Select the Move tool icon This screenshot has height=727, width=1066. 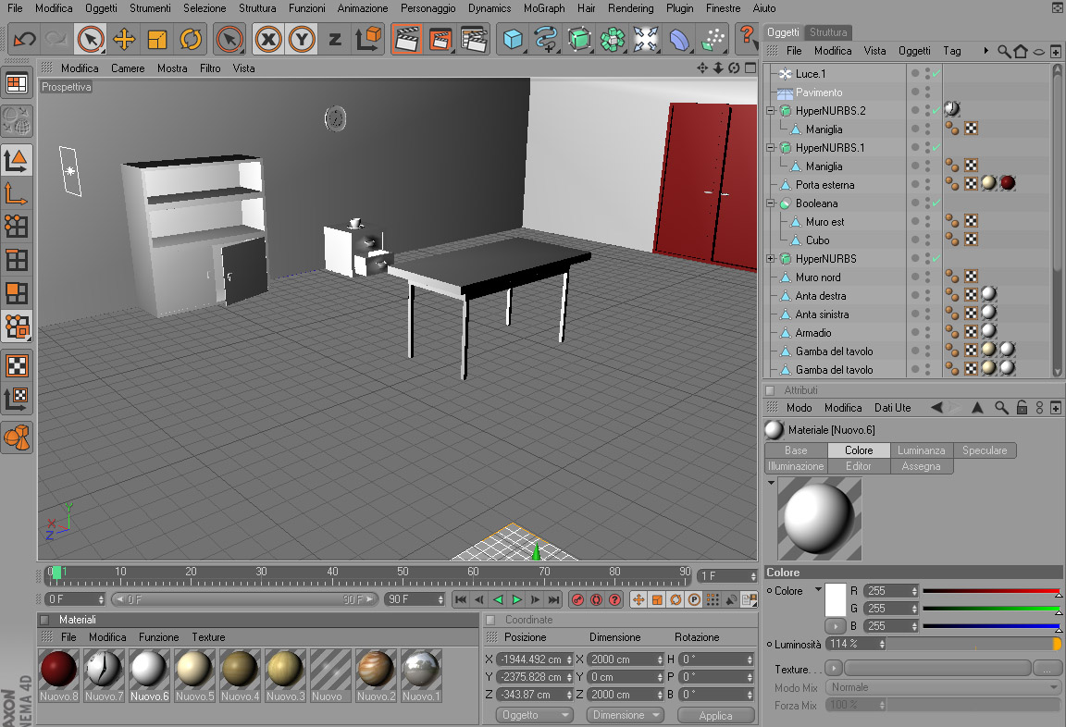pyautogui.click(x=124, y=40)
